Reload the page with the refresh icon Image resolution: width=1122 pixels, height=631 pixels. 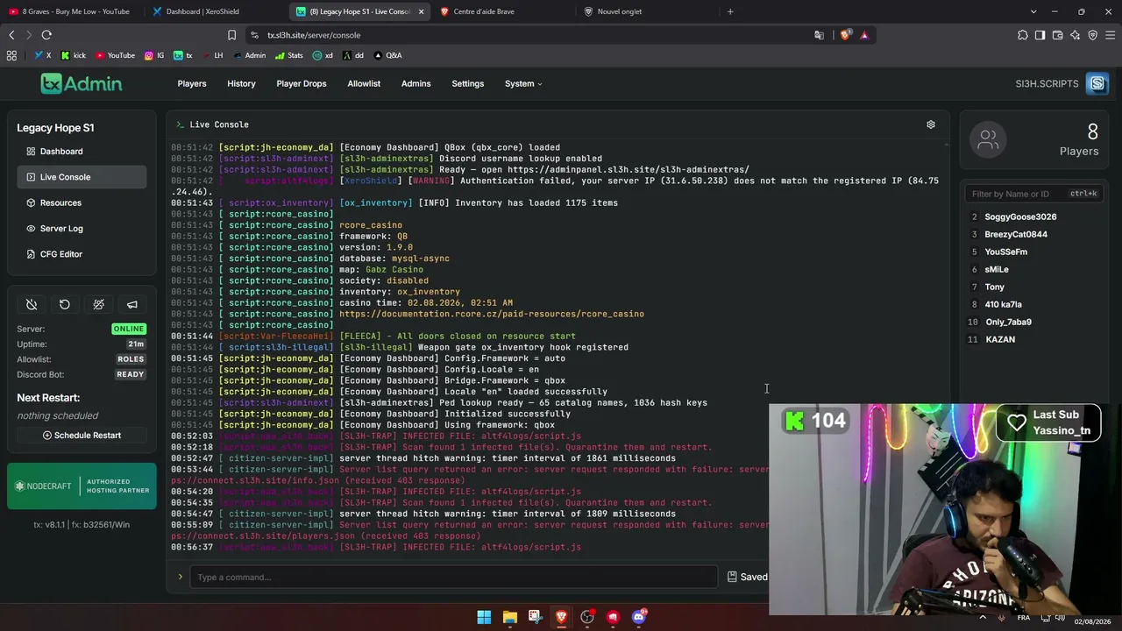46,35
